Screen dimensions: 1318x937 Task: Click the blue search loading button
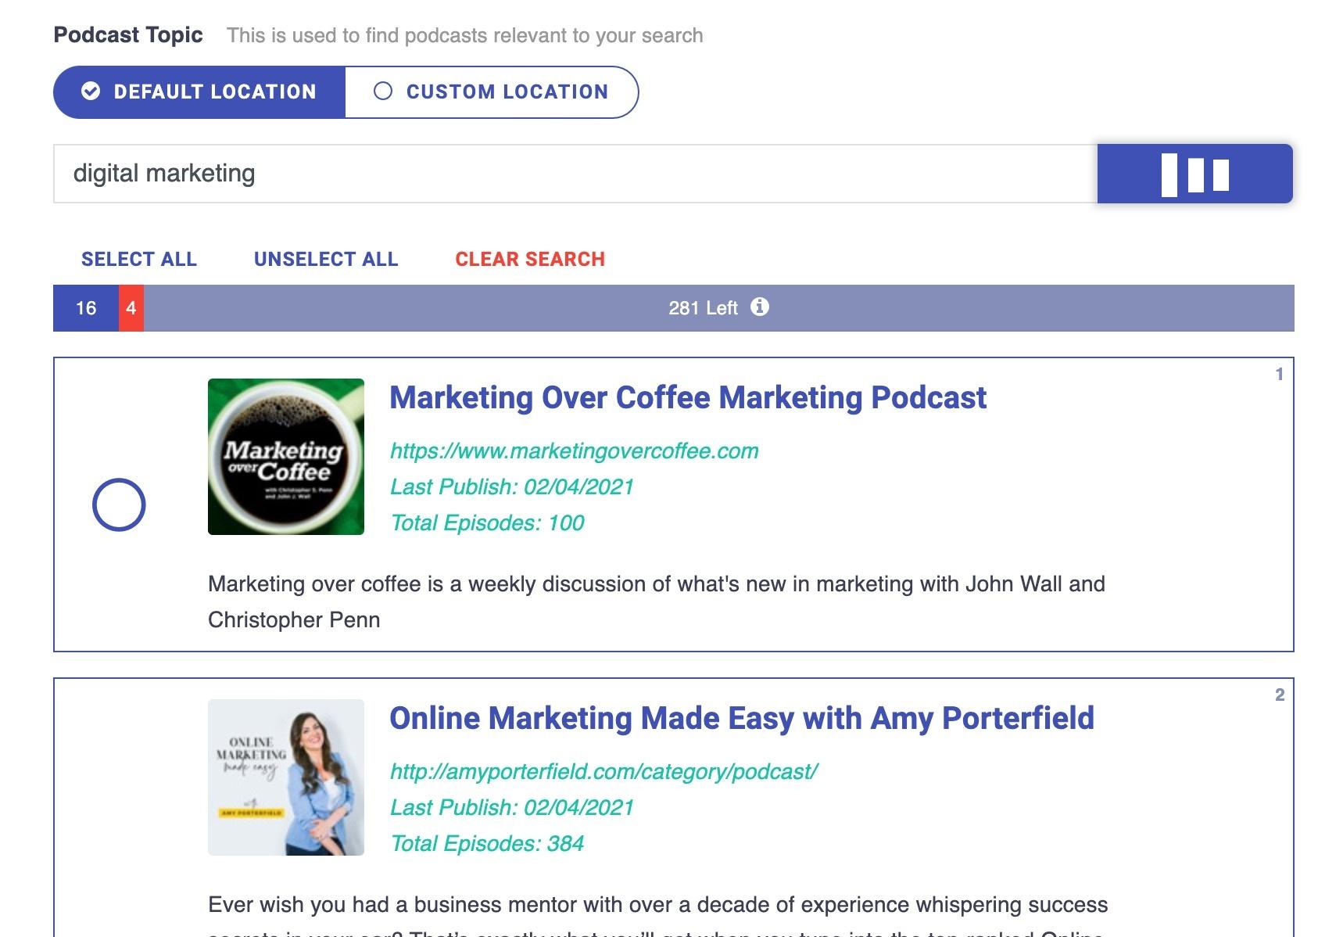click(1194, 174)
